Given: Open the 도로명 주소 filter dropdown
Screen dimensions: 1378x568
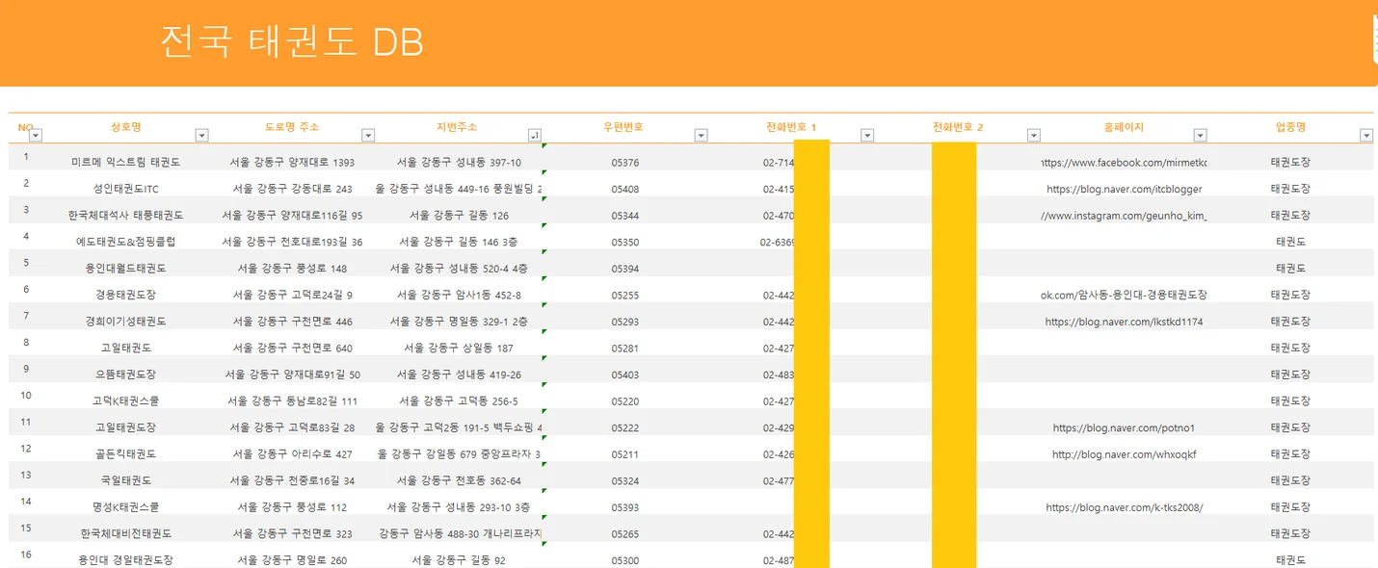Looking at the screenshot, I should 368,135.
